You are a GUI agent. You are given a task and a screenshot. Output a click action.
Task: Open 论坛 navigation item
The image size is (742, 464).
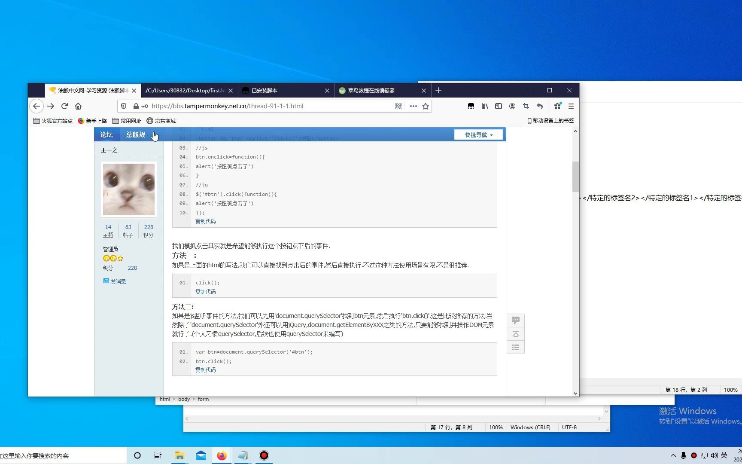[106, 134]
